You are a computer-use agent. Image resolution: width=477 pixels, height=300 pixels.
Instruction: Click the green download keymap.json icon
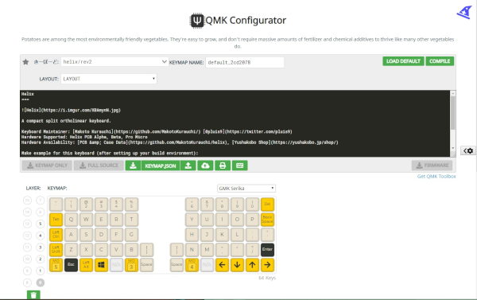133,166
